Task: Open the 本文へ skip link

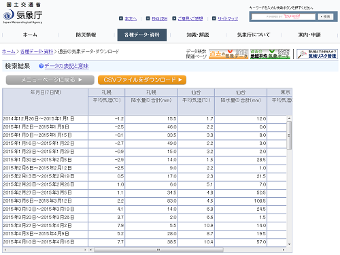Action: pyautogui.click(x=131, y=18)
